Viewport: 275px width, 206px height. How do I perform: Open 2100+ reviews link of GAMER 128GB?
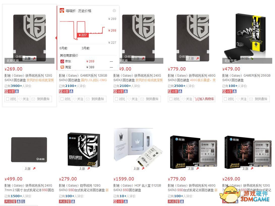(71, 86)
